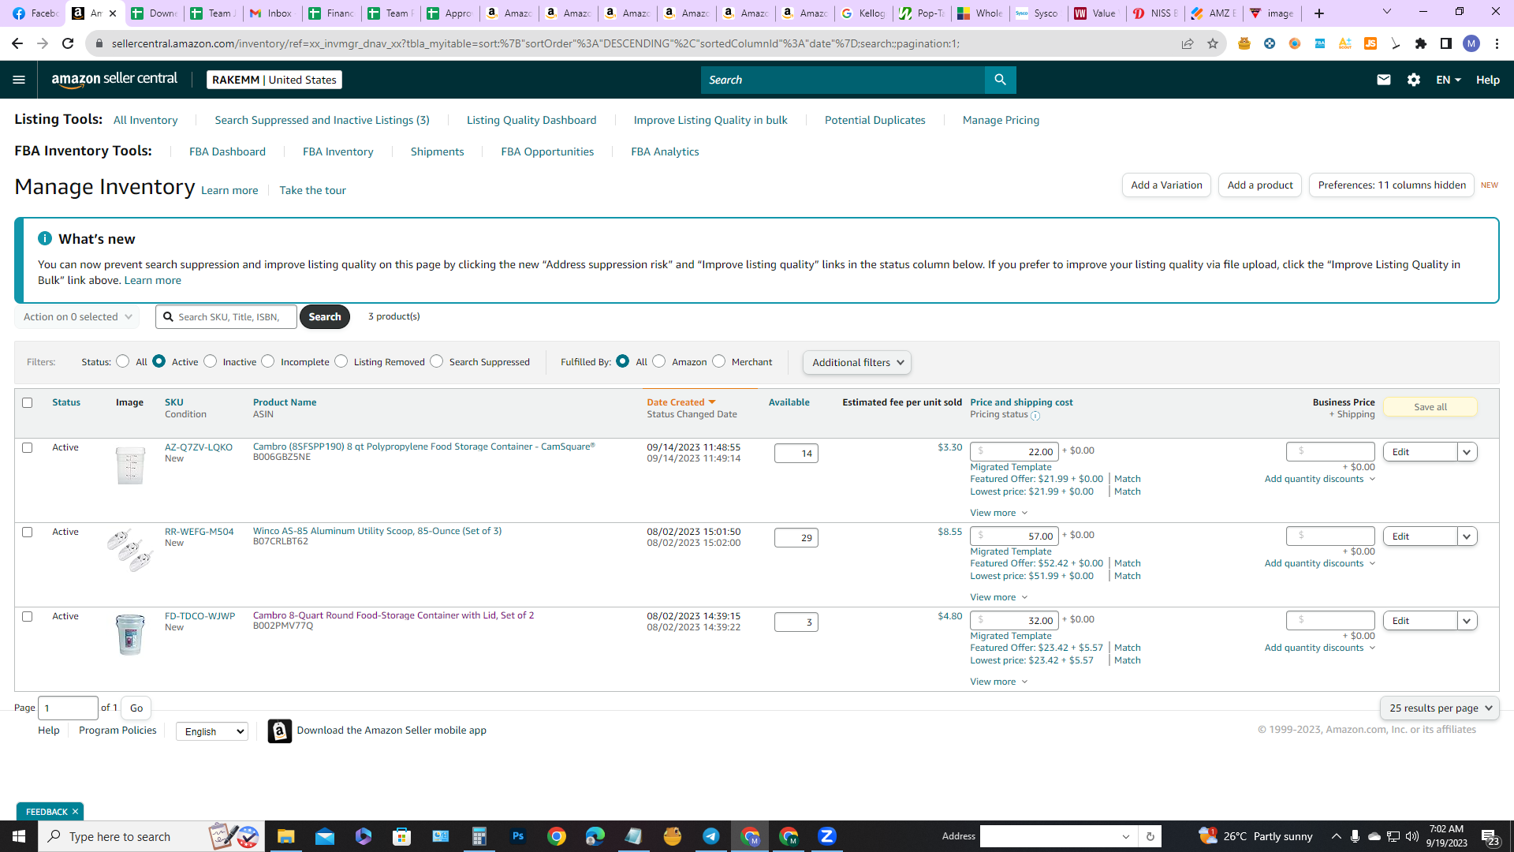1514x852 pixels.
Task: Toggle the select-all checkbox in table header
Action: [28, 402]
